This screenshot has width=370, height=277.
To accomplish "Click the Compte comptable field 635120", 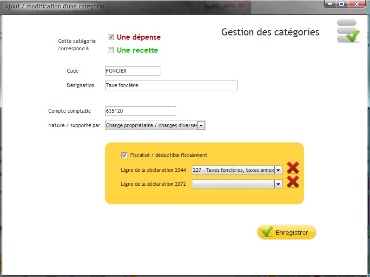I will point(140,111).
